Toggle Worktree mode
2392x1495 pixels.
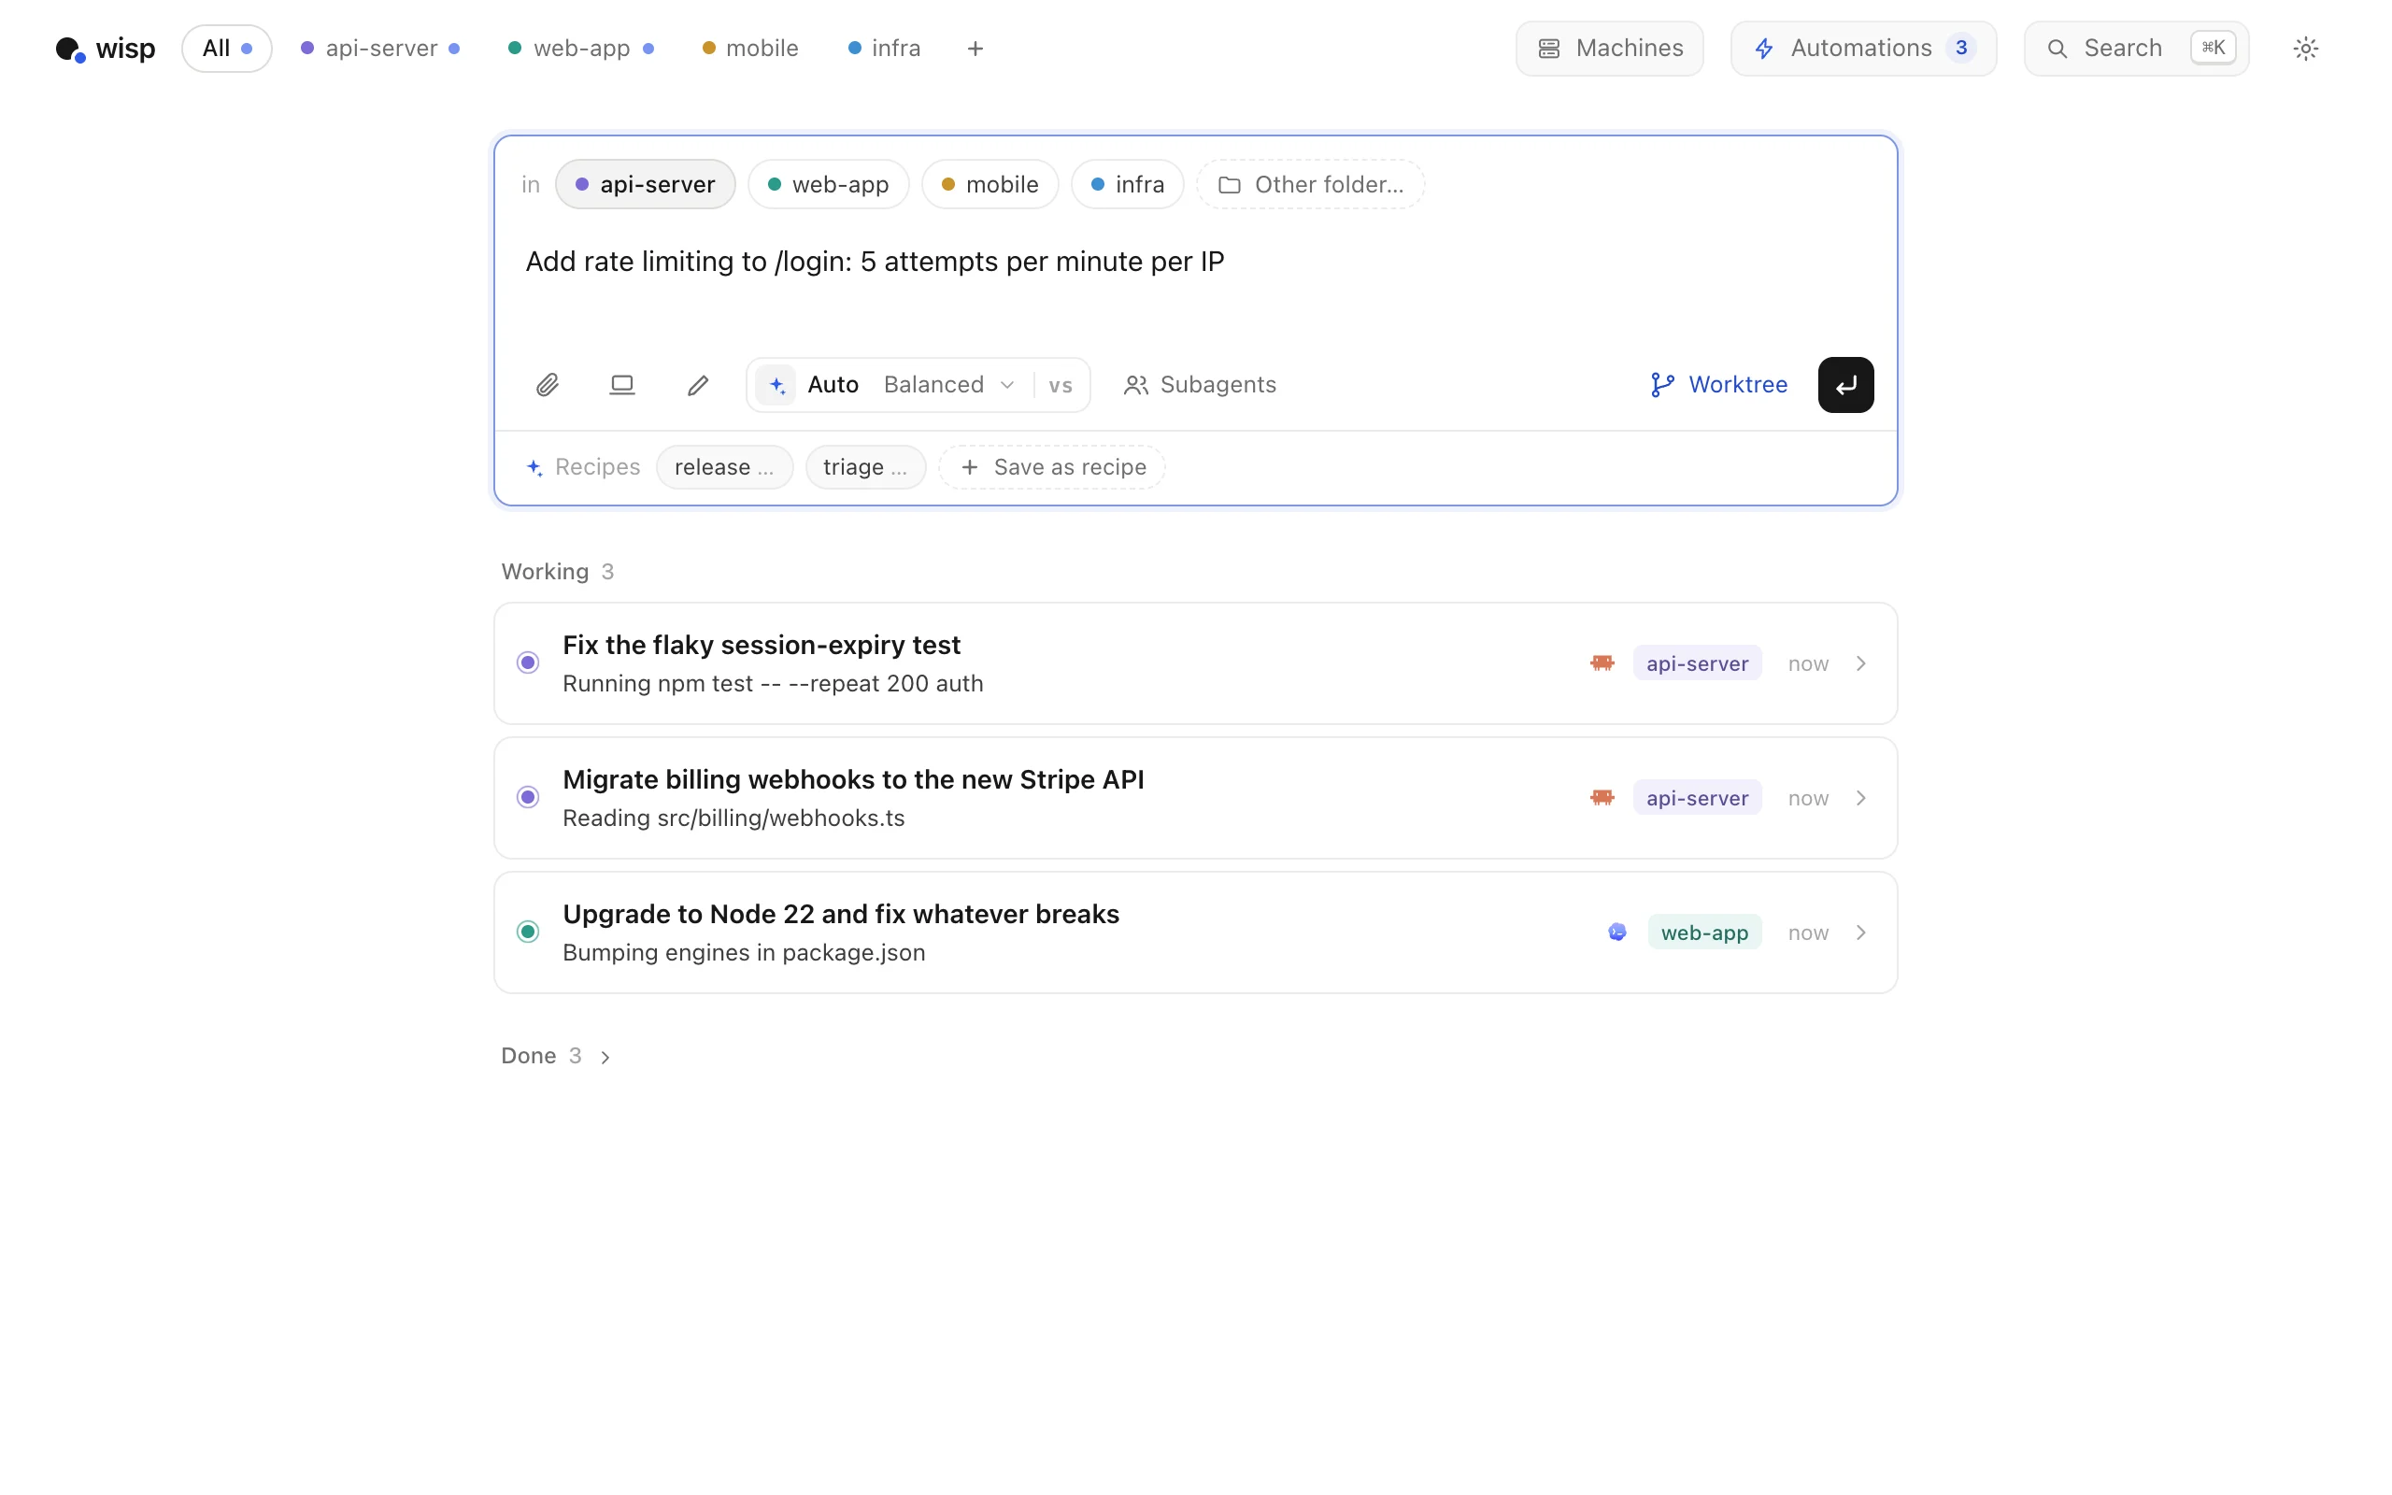[1718, 385]
